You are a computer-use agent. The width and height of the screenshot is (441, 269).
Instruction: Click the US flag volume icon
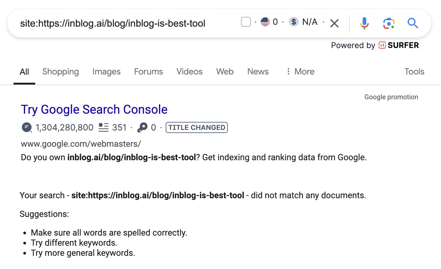(265, 22)
